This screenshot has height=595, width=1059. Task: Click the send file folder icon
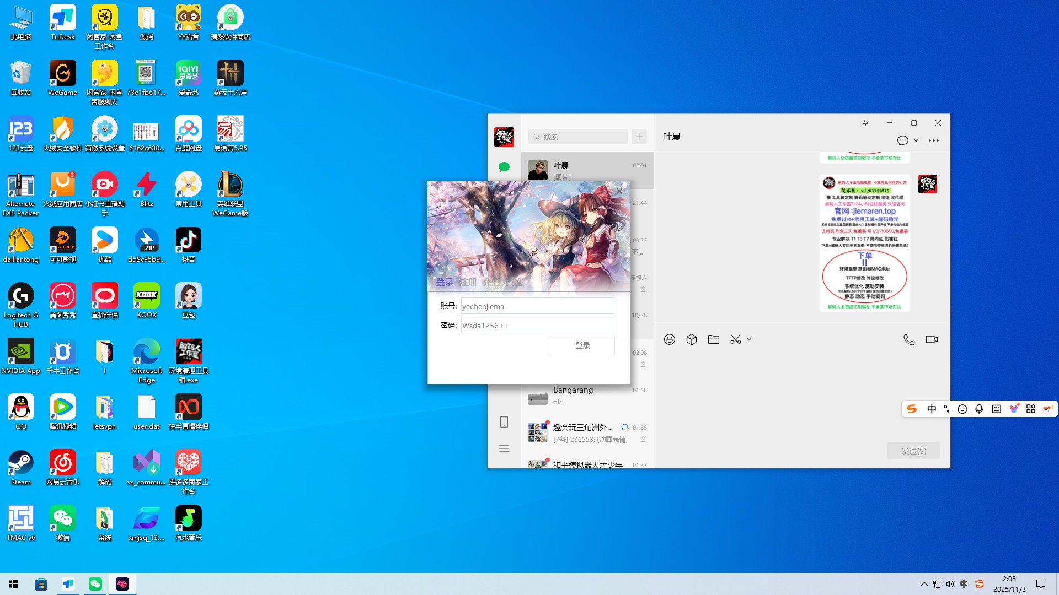tap(713, 339)
